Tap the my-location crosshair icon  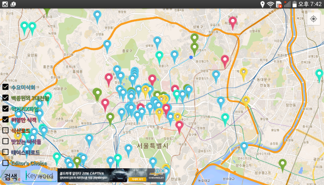click(313, 19)
